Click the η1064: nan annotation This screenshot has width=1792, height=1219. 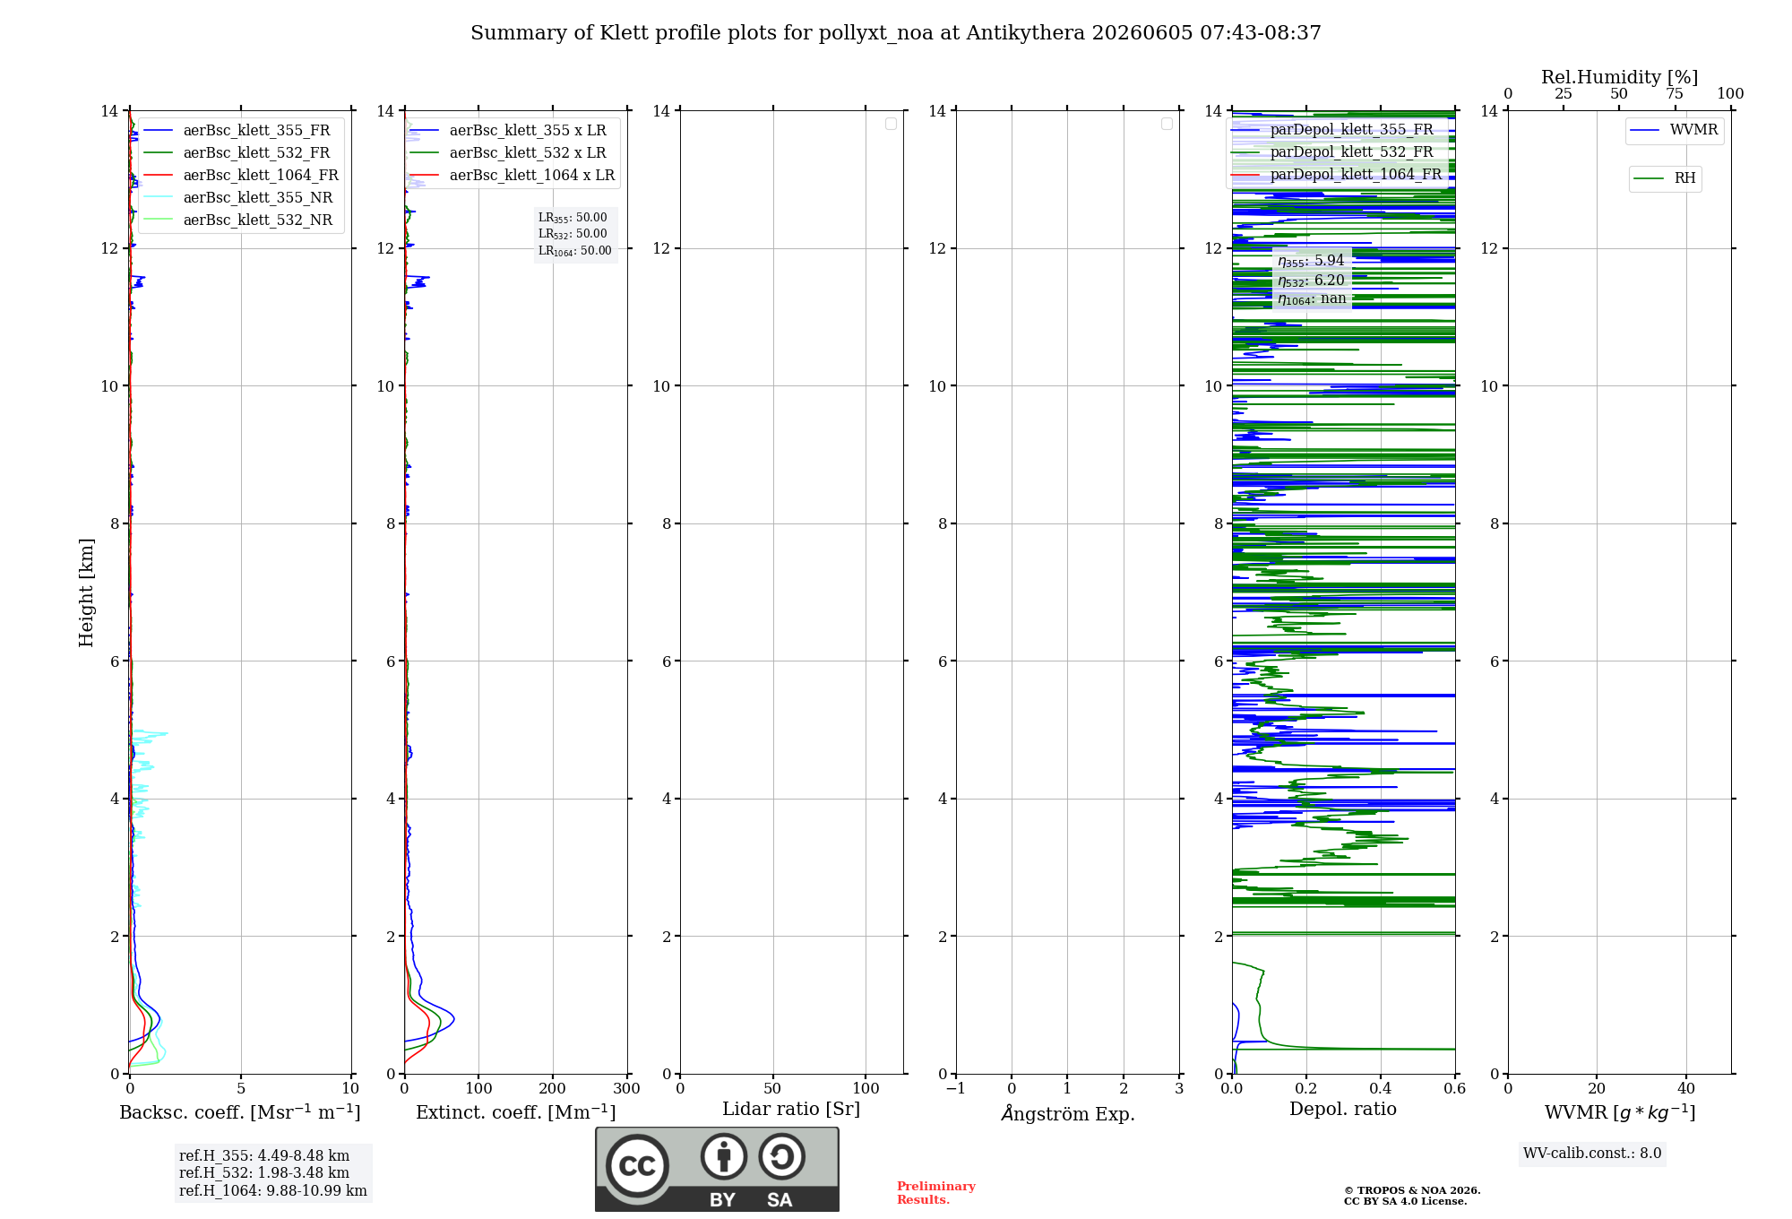click(x=1312, y=299)
